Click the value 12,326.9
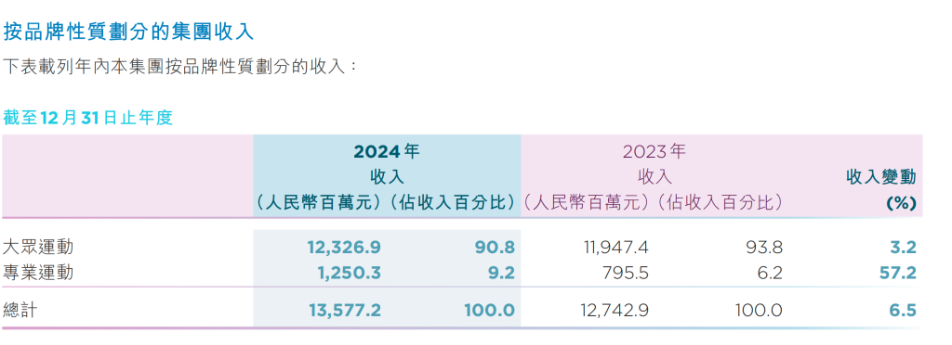This screenshot has width=952, height=345. (344, 247)
